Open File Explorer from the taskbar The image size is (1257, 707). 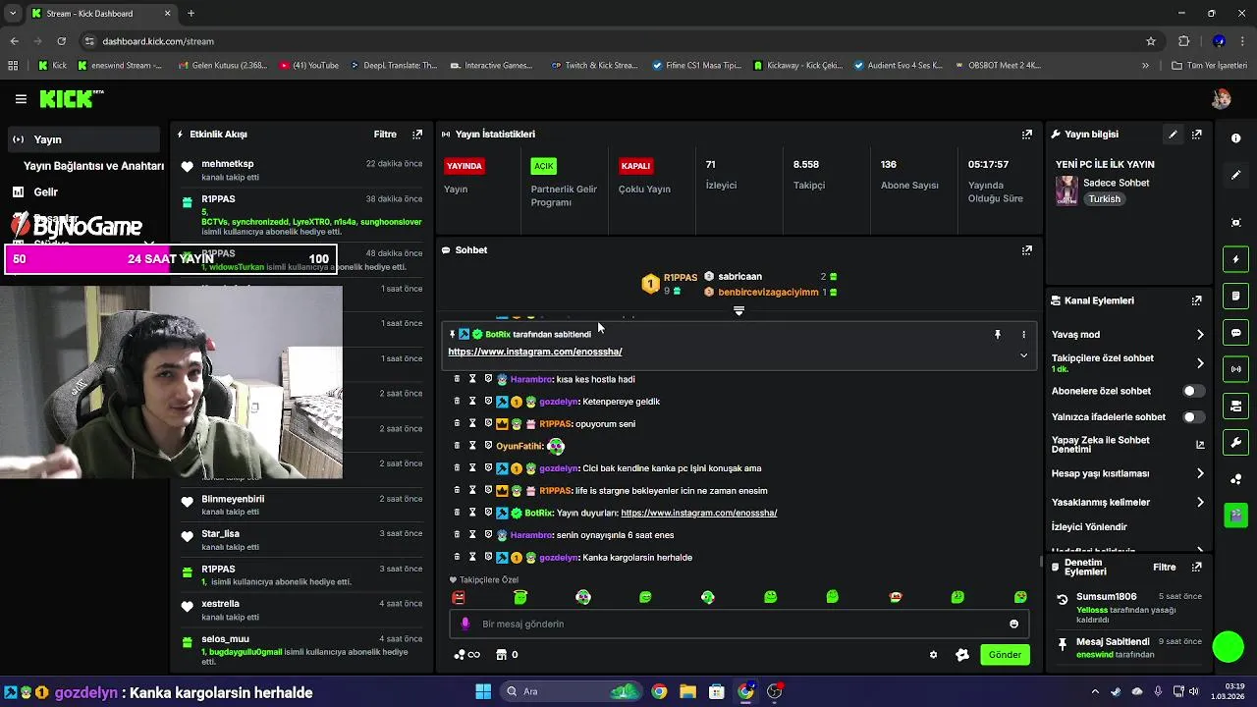click(687, 691)
